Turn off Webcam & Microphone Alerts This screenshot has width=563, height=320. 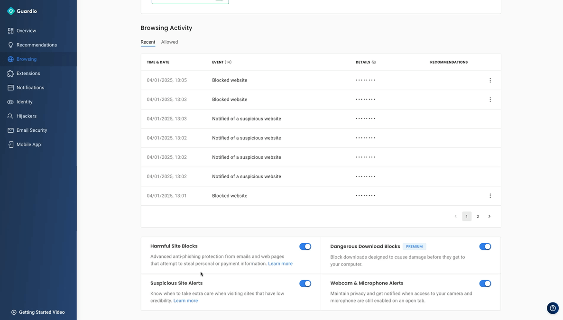(485, 283)
